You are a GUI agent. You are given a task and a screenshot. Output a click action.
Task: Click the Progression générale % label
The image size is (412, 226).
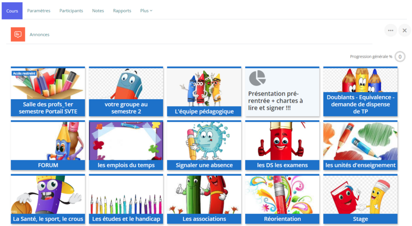[371, 56]
